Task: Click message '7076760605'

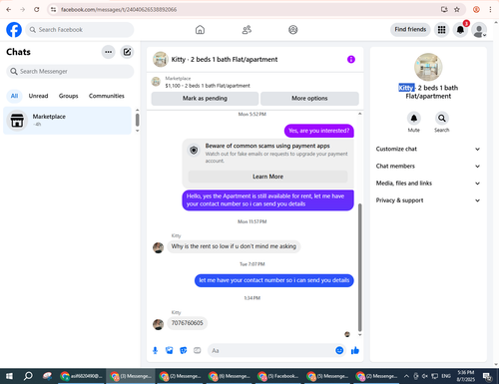Action: [x=187, y=323]
